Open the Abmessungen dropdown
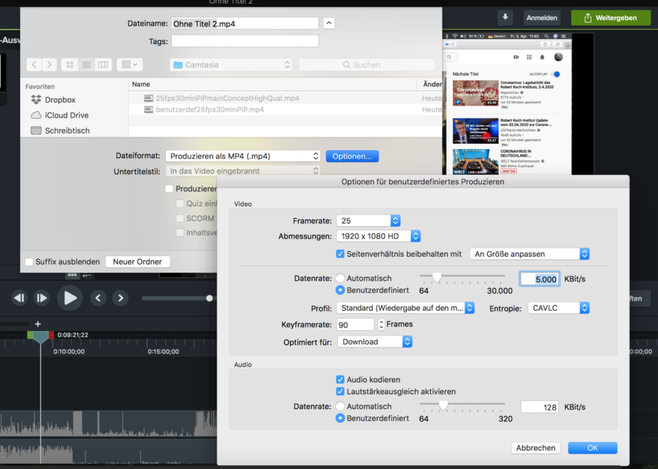The image size is (658, 469). click(x=378, y=236)
